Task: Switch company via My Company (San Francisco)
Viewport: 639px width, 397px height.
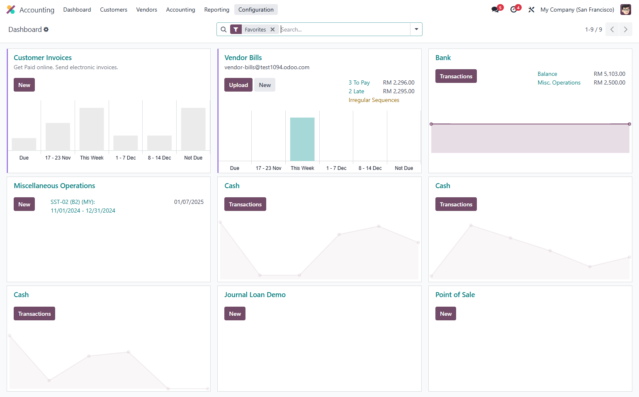Action: pos(577,10)
